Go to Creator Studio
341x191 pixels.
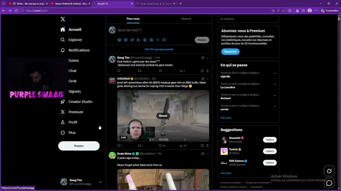click(x=76, y=102)
